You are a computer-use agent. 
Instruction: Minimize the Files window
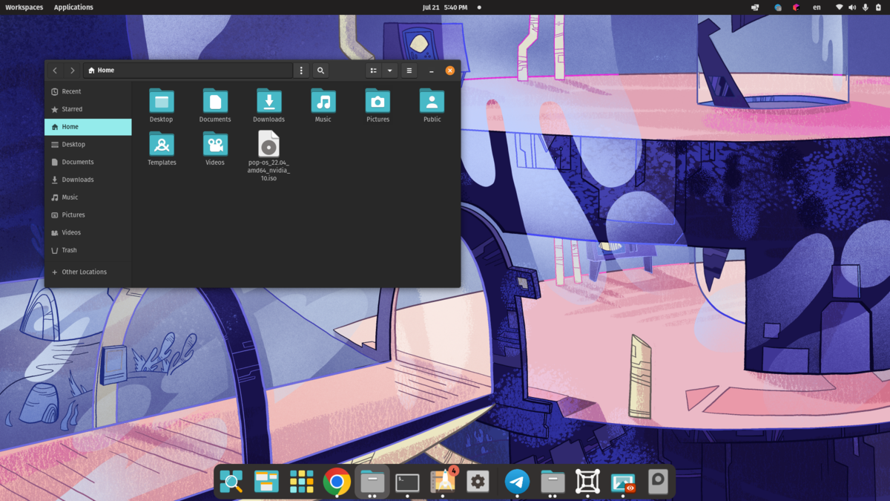(x=432, y=71)
